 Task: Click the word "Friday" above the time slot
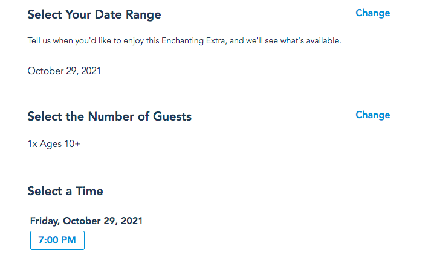pos(44,221)
